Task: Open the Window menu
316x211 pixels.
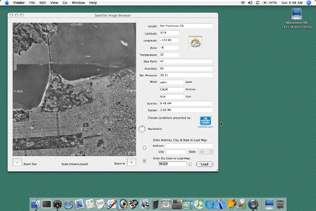Action: pyautogui.click(x=78, y=3)
